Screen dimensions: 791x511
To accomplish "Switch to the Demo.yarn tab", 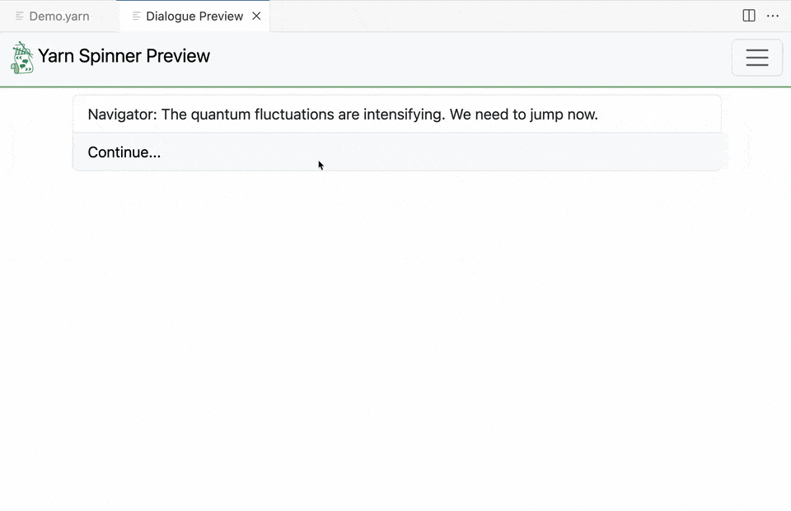I will point(59,16).
